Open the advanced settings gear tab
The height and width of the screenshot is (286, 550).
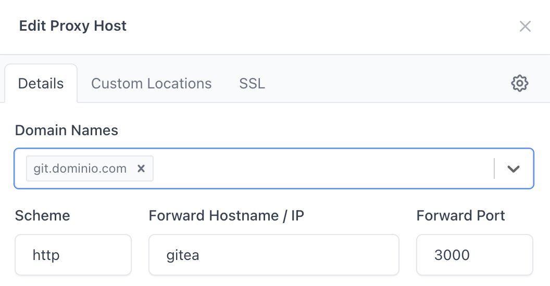[520, 83]
